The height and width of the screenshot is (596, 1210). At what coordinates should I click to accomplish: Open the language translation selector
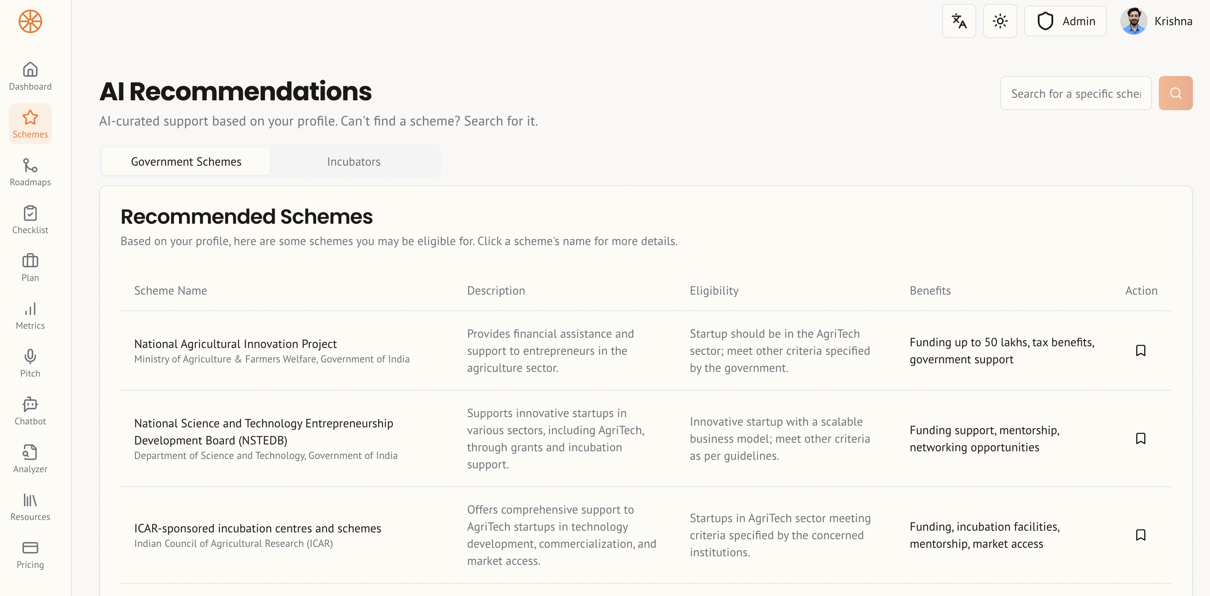(x=959, y=21)
